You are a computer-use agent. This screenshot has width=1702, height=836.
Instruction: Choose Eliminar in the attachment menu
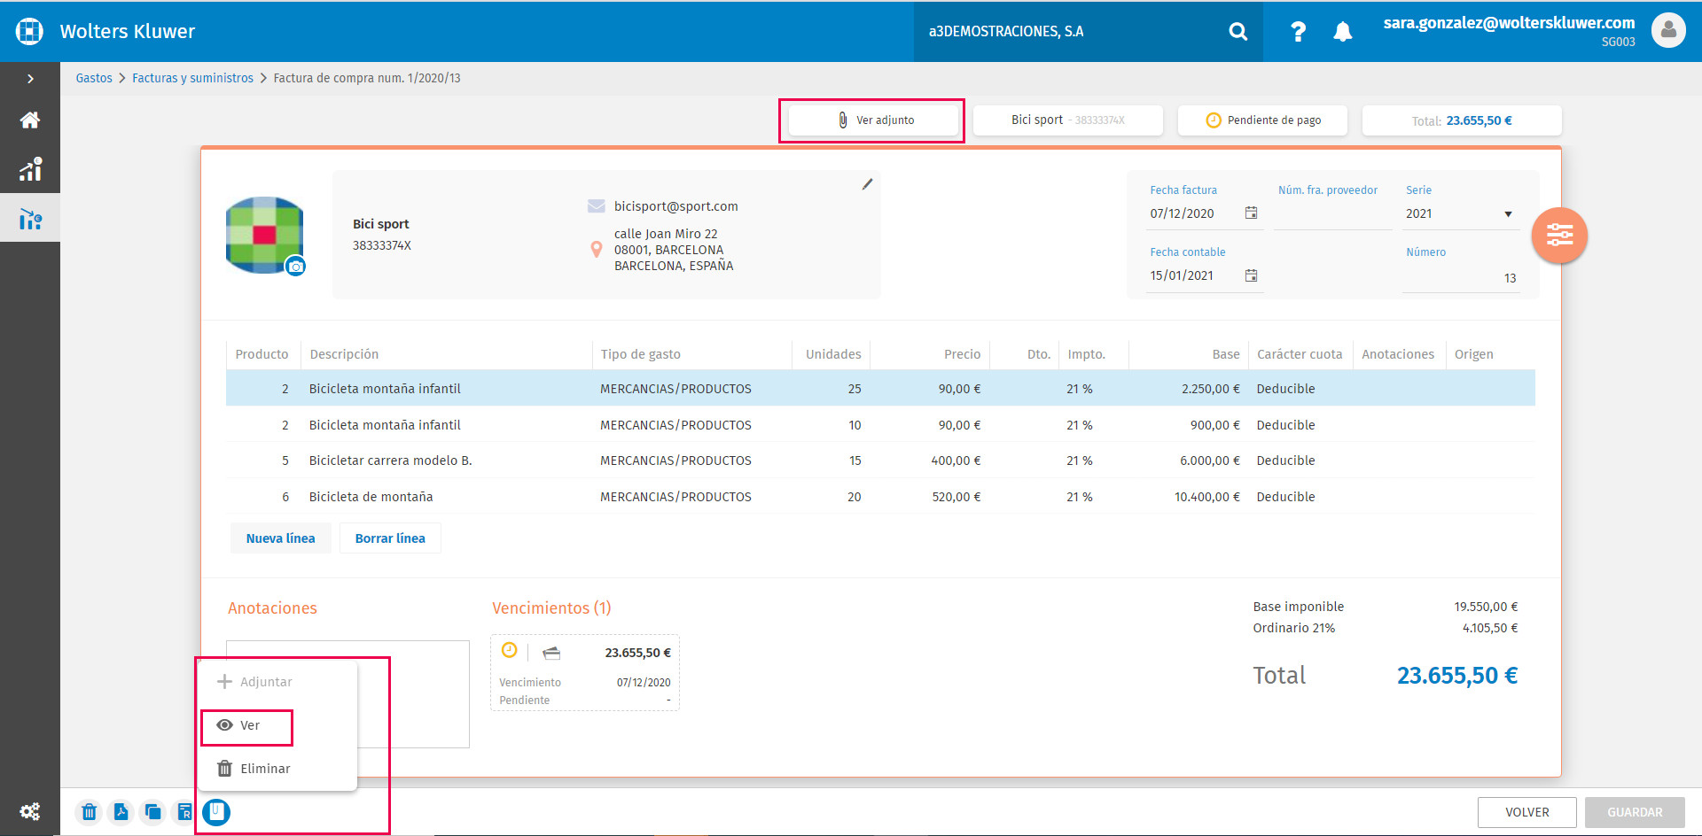pos(277,769)
